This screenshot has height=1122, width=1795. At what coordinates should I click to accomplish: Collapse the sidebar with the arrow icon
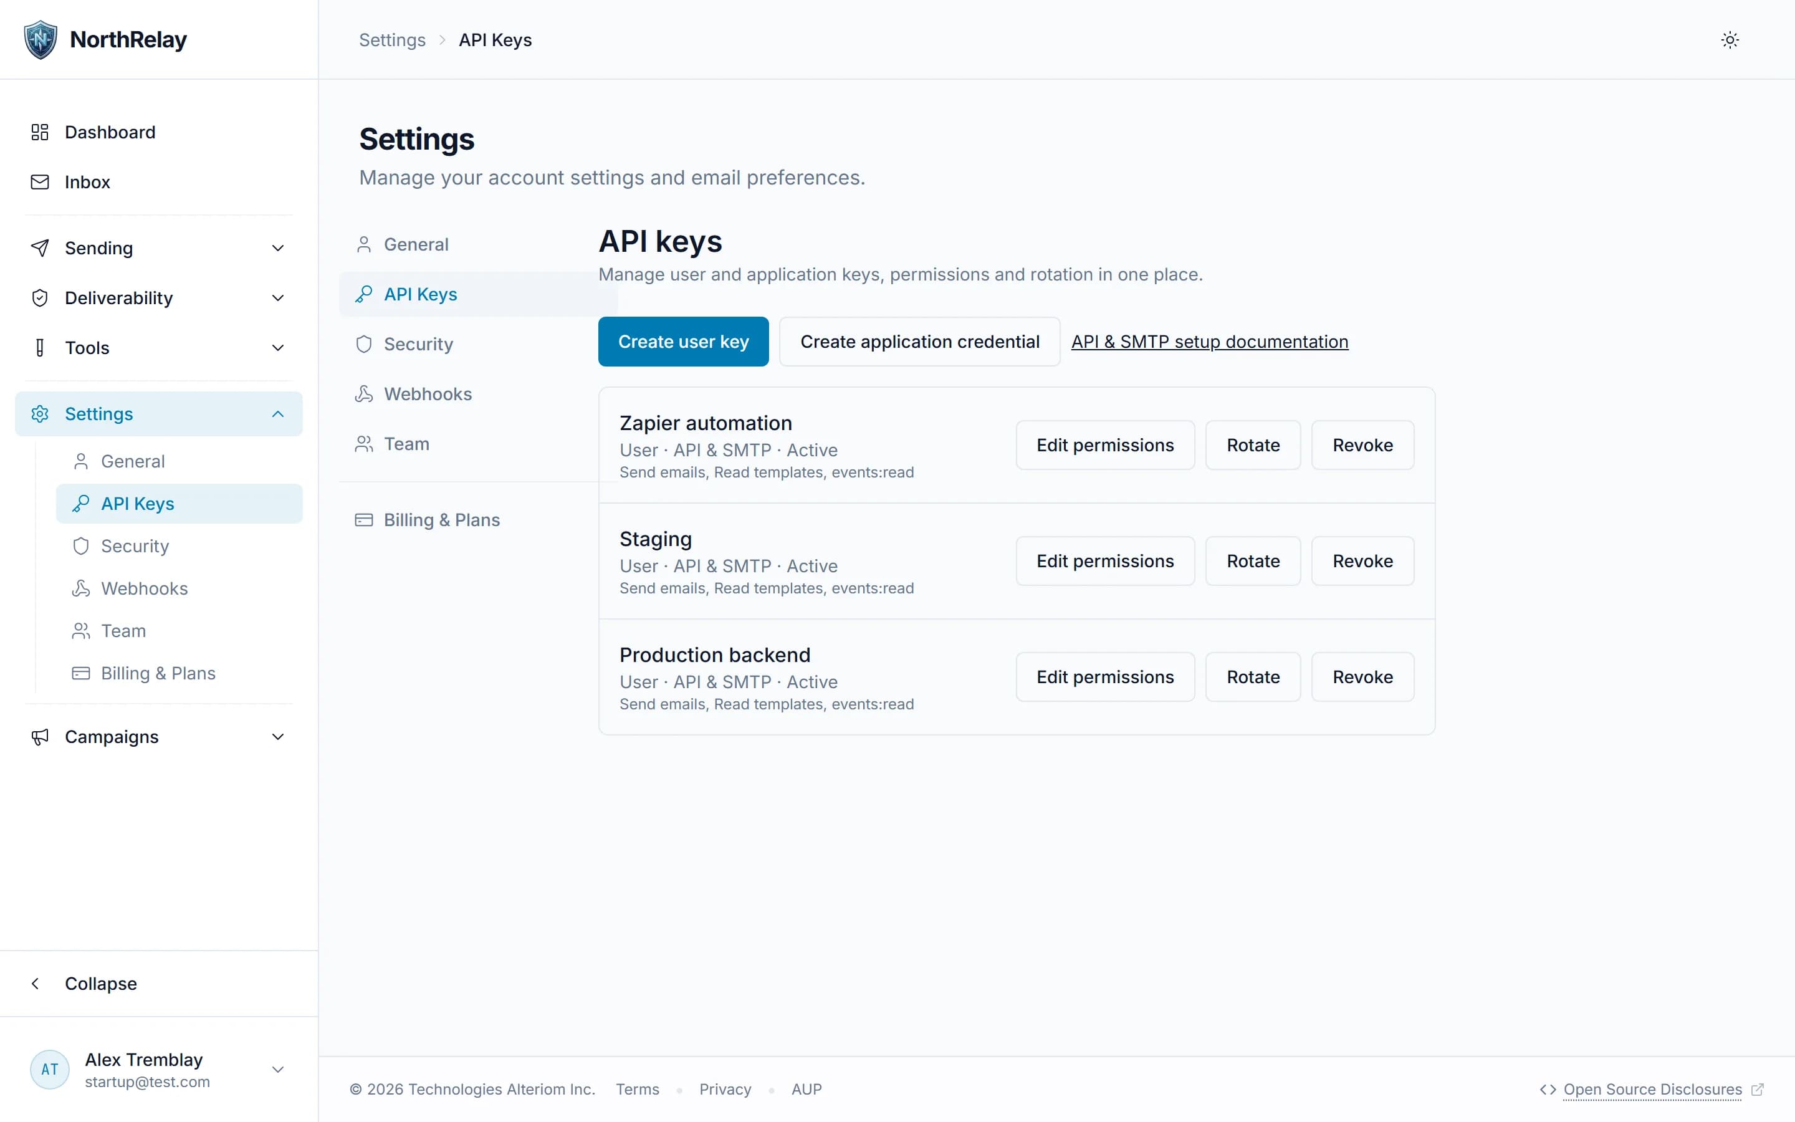tap(35, 983)
